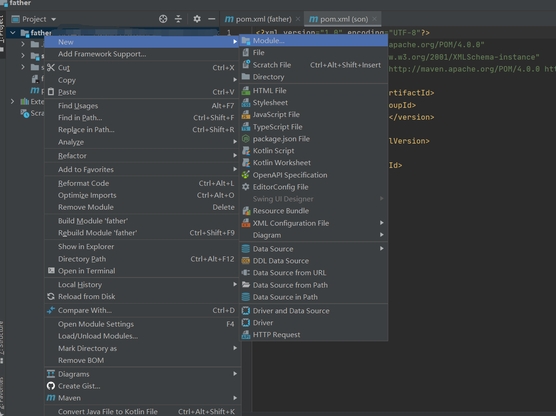The width and height of the screenshot is (556, 416).
Task: Click Open in Terminal menu entry
Action: tap(86, 271)
